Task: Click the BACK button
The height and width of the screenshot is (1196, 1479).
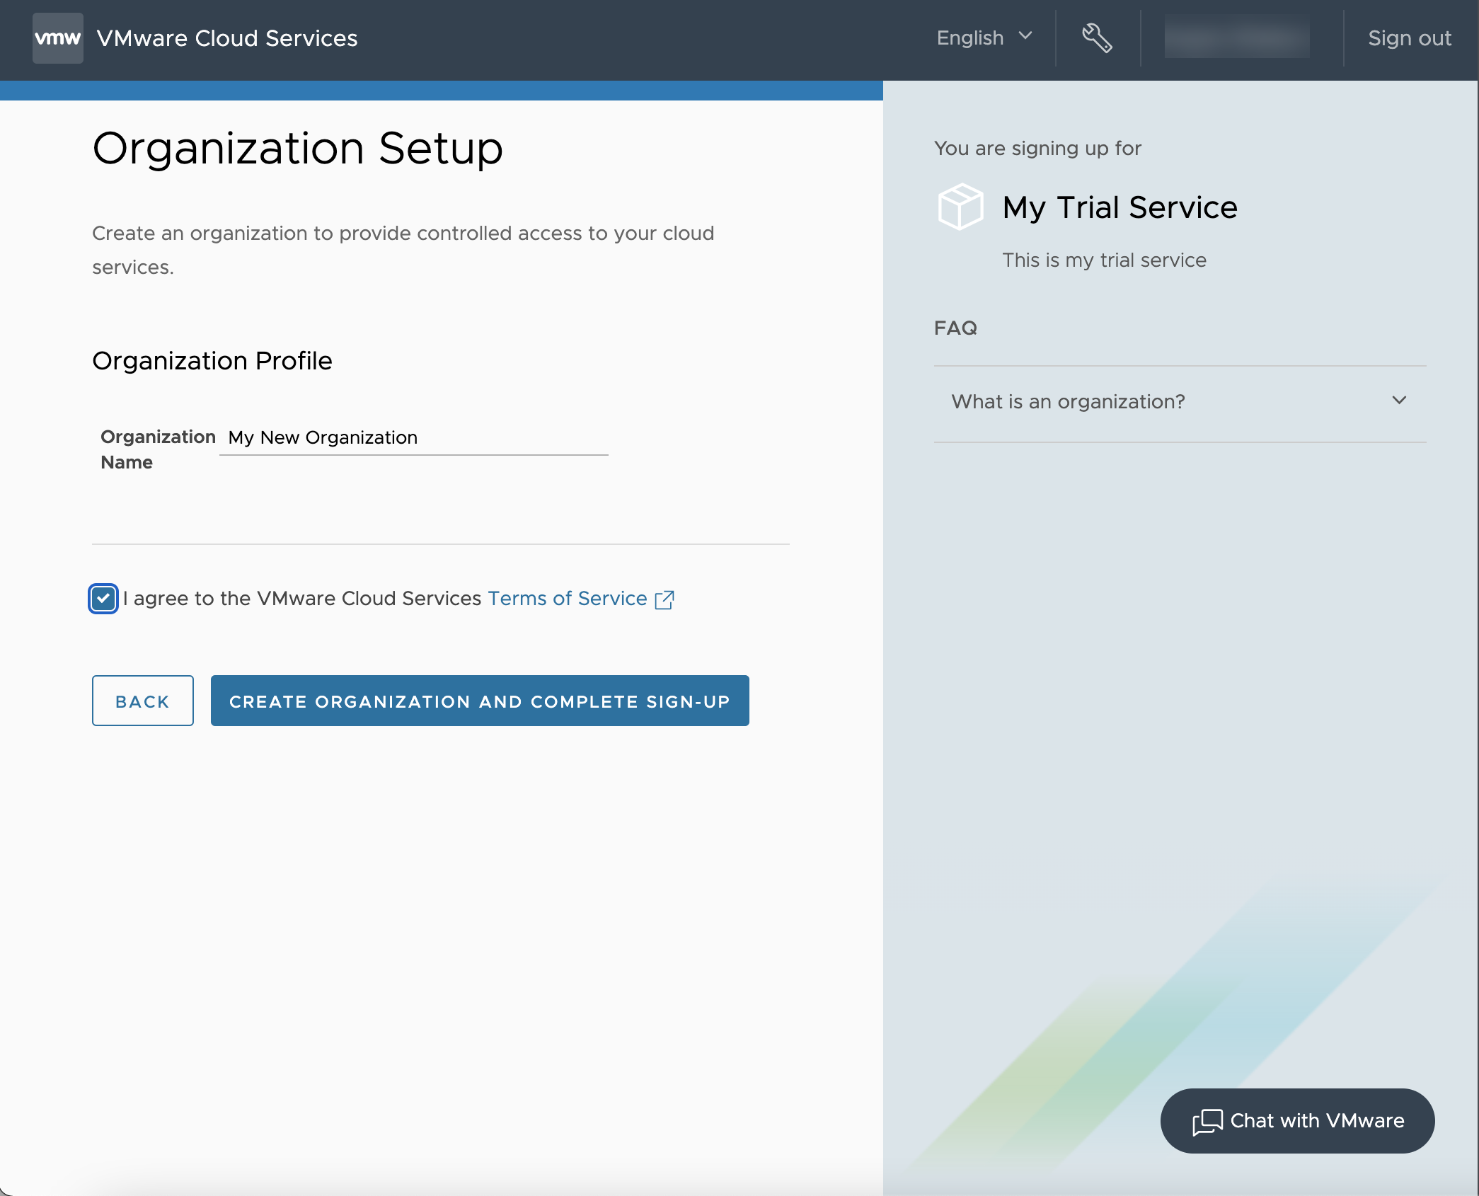Action: (x=143, y=701)
